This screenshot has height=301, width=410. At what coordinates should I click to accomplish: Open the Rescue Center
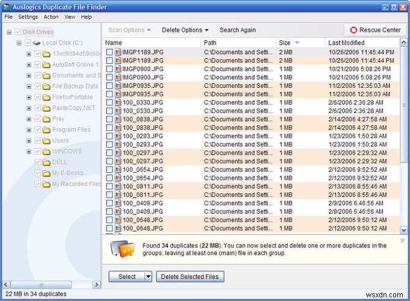click(x=375, y=30)
